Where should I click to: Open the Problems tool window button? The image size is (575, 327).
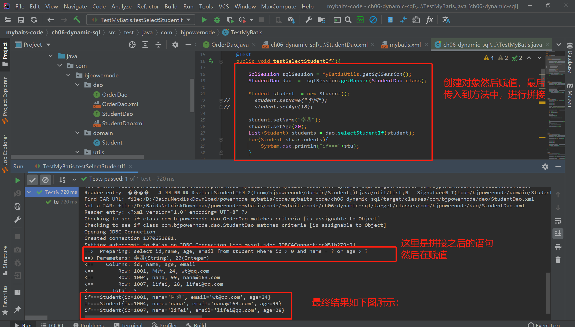(89, 325)
